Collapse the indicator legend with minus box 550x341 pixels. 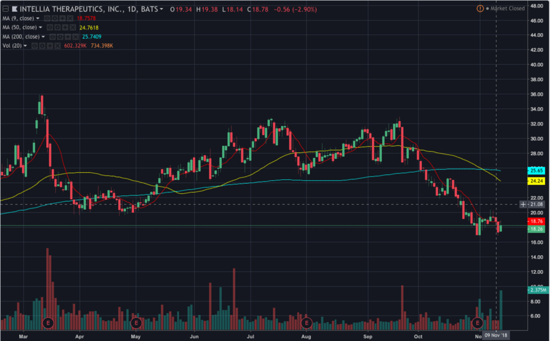tap(5, 9)
